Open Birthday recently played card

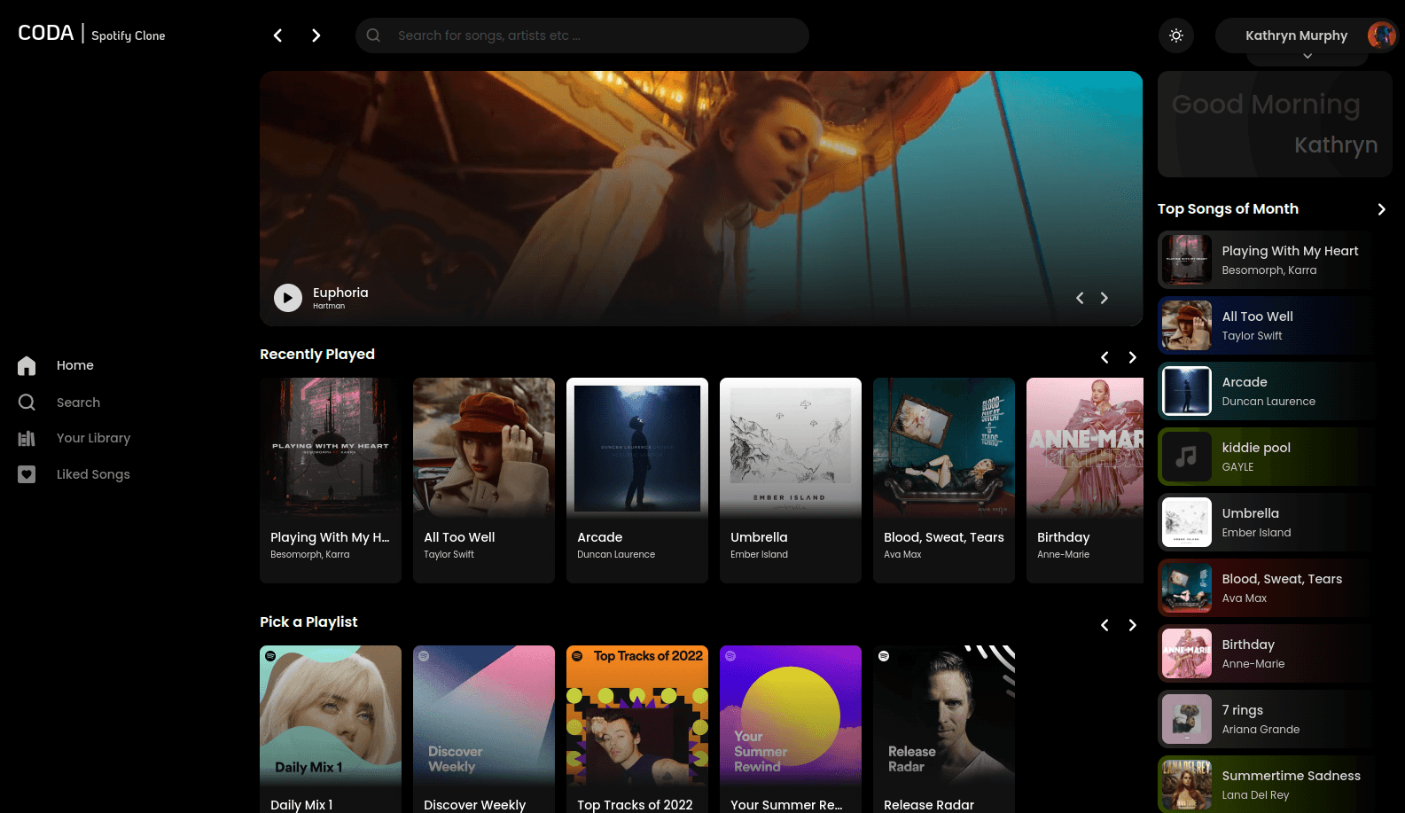pyautogui.click(x=1085, y=481)
